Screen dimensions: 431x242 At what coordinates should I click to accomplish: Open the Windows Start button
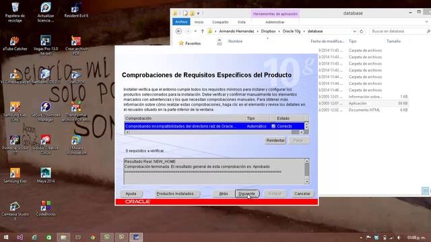(x=6, y=237)
